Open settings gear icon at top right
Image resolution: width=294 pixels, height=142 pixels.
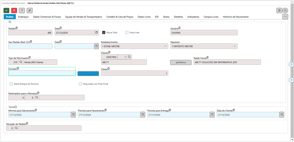(x=279, y=10)
